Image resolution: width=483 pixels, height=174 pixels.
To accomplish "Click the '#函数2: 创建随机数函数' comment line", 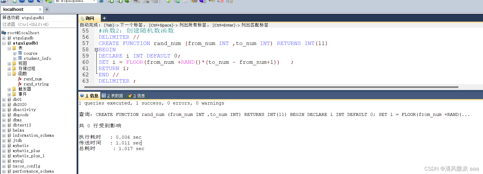I will (136, 30).
